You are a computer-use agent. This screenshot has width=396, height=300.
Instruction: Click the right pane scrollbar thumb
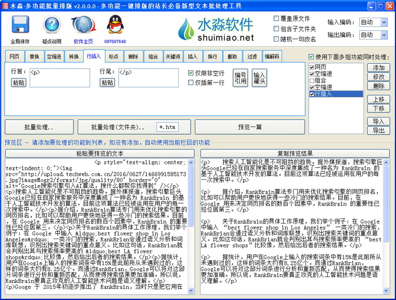386,204
